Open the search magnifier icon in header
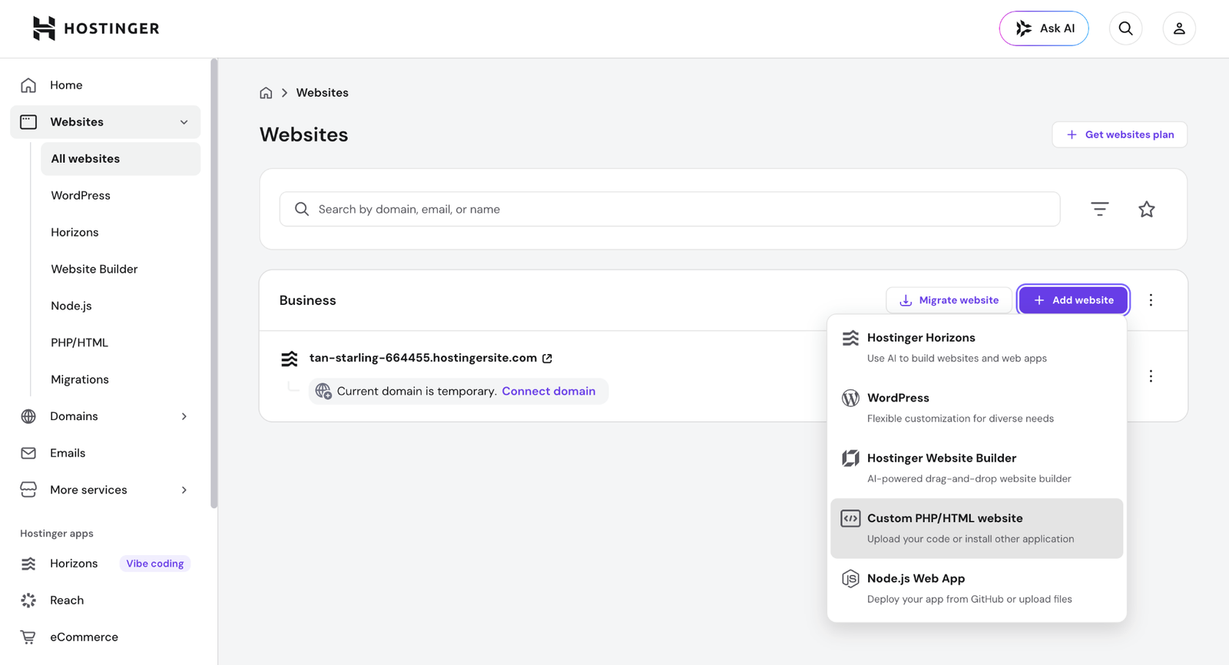Screen dimensions: 1229x665 (x=1125, y=28)
